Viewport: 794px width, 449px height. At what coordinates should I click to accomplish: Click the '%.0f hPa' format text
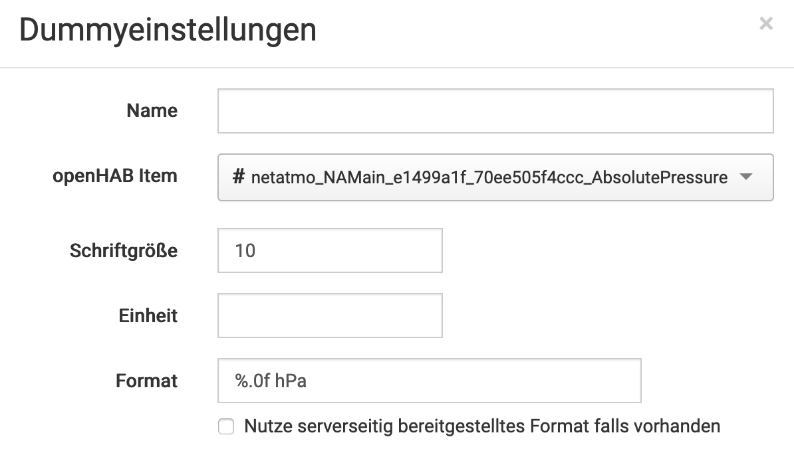(271, 381)
